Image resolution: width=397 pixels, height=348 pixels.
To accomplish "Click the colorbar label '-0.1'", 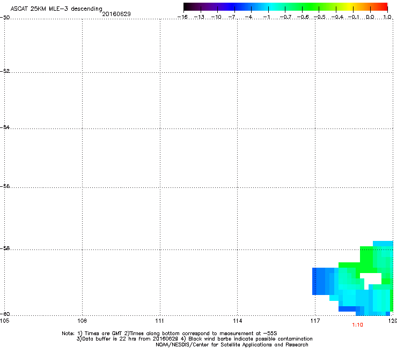I will [x=354, y=17].
